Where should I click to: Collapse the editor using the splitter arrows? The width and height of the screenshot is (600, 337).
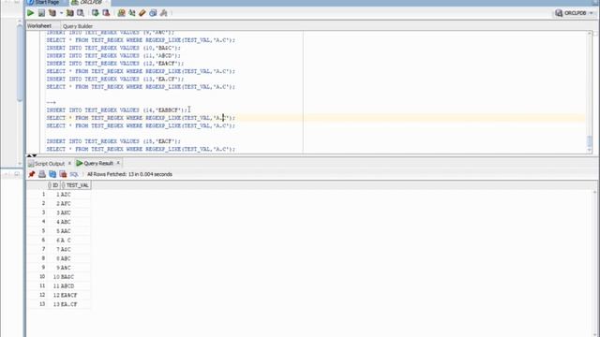click(32, 156)
